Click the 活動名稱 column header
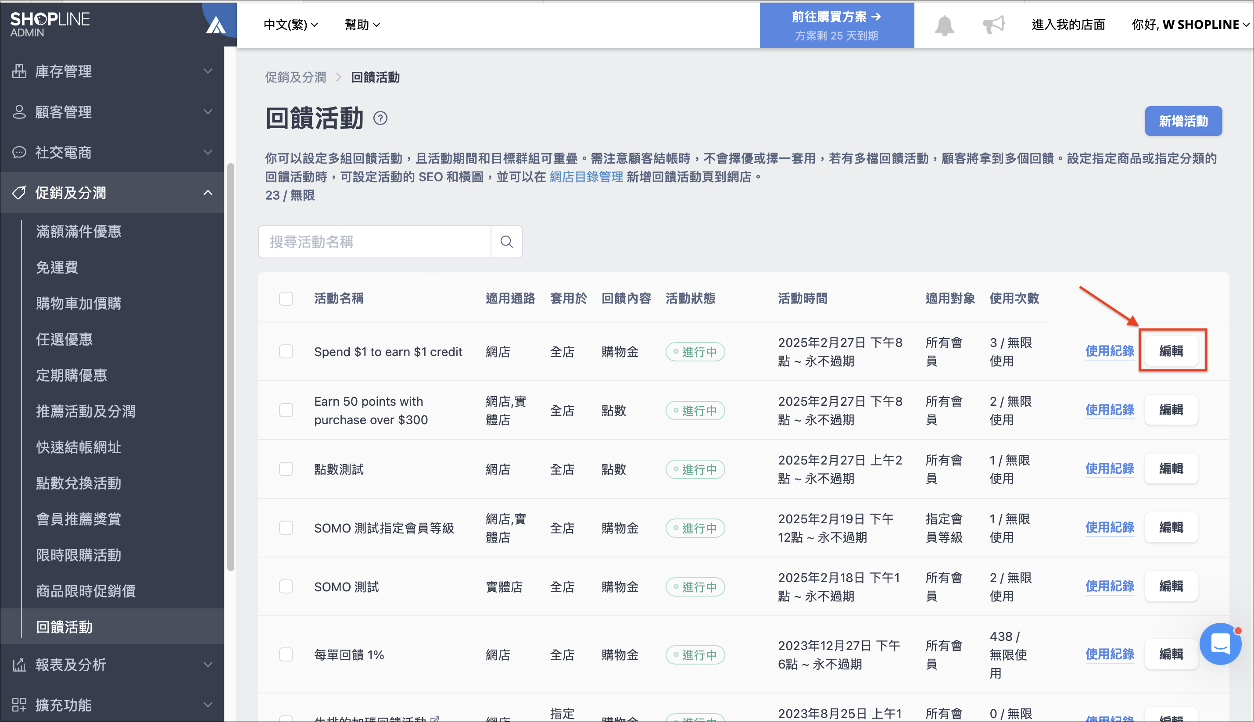 click(x=339, y=299)
